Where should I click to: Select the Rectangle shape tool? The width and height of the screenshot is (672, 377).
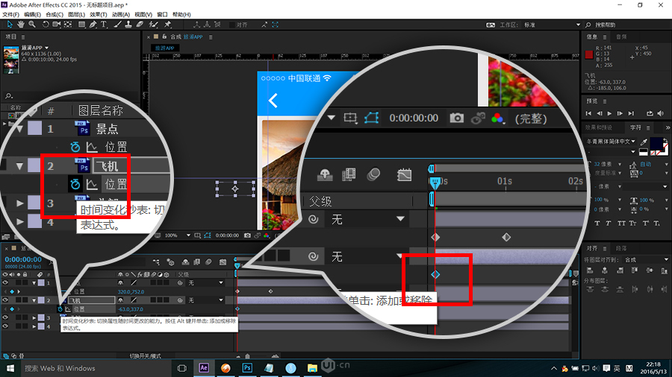81,25
